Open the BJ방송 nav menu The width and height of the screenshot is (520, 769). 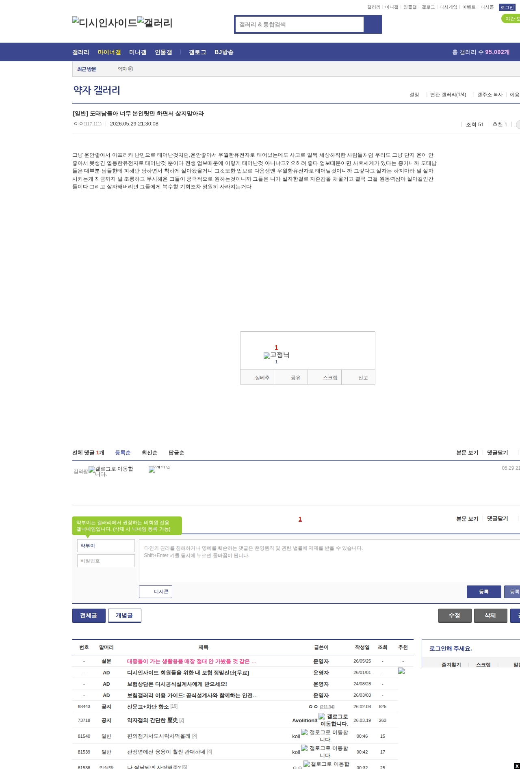(x=224, y=52)
